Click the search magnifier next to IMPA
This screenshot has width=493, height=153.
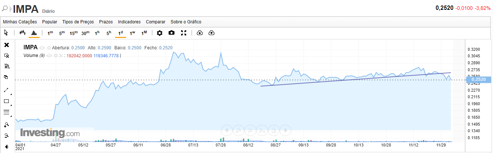pos(5,8)
